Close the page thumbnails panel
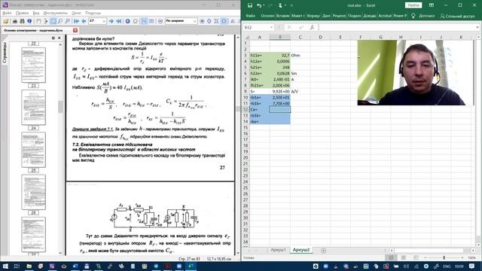The height and width of the screenshot is (271, 482). click(59, 38)
